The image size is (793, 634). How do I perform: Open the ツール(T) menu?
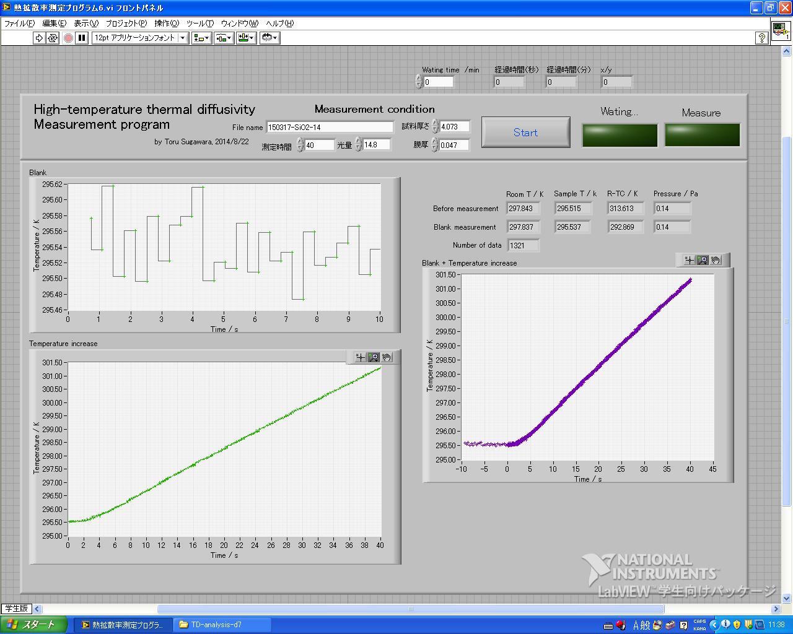[199, 23]
